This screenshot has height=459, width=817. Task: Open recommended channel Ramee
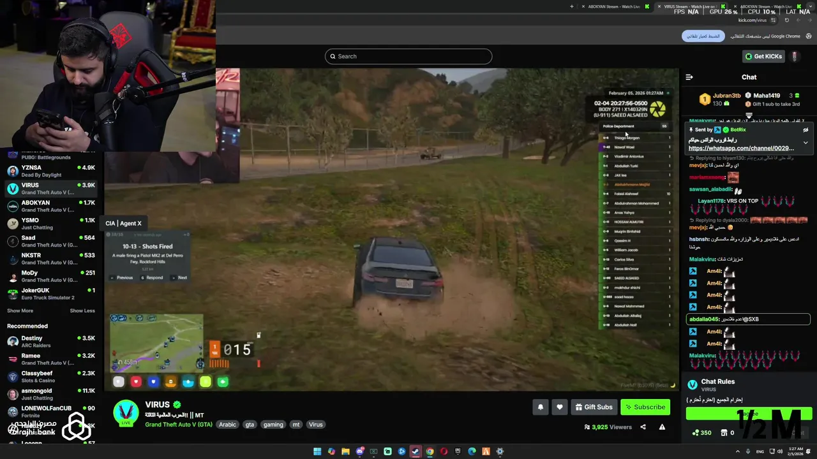[51, 359]
